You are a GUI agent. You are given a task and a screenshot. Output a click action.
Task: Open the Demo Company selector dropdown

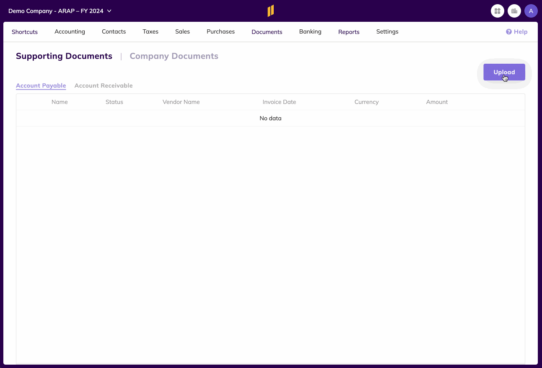pyautogui.click(x=60, y=11)
